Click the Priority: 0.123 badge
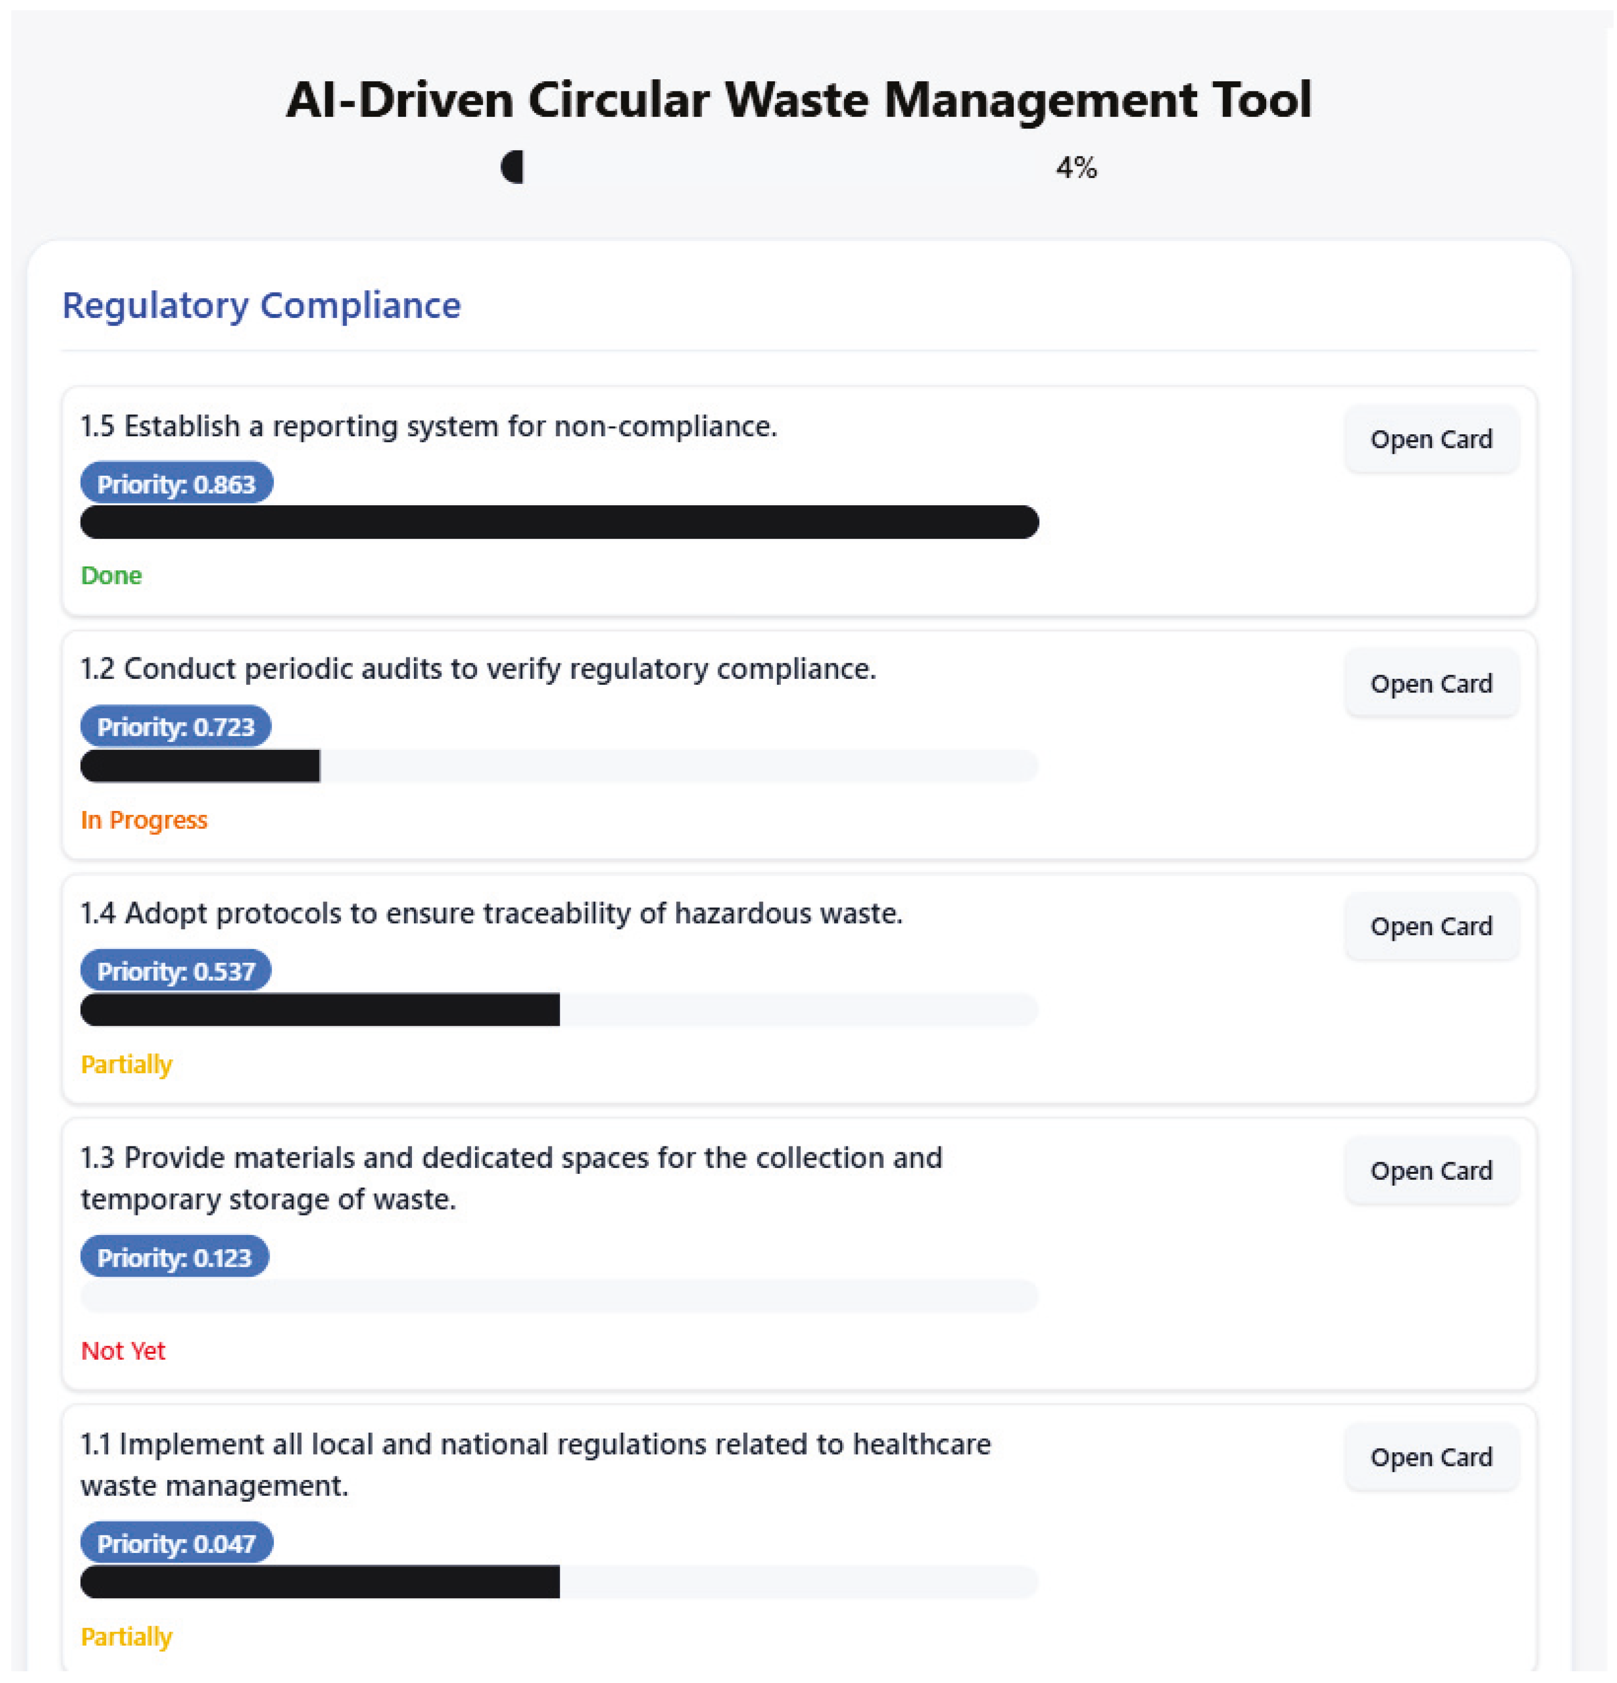Viewport: 1617px width, 1683px height. [x=174, y=1258]
